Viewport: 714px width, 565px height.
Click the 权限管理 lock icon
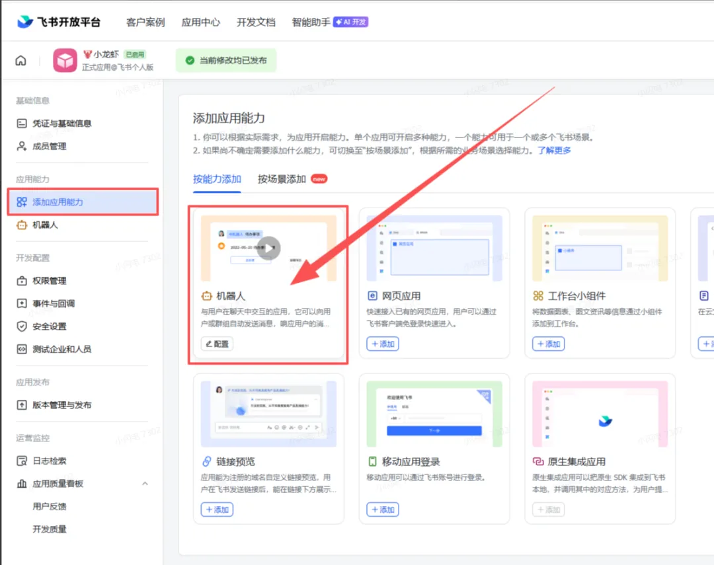[21, 281]
